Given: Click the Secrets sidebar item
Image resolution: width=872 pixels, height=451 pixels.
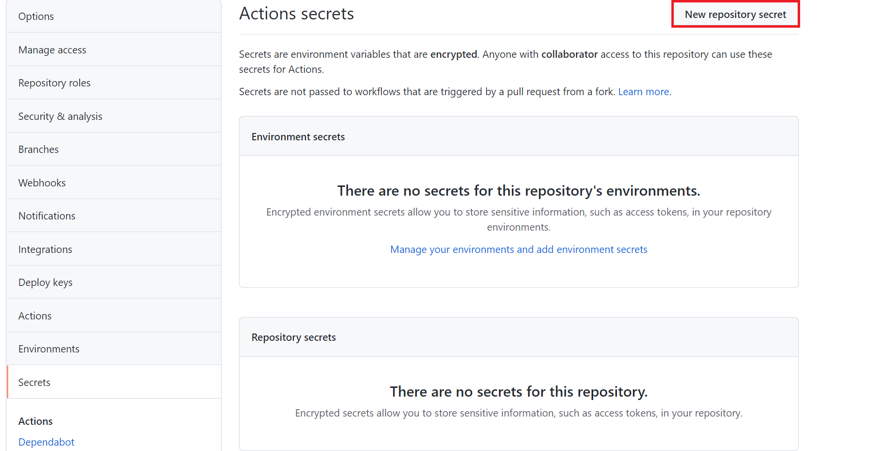Looking at the screenshot, I should (34, 383).
